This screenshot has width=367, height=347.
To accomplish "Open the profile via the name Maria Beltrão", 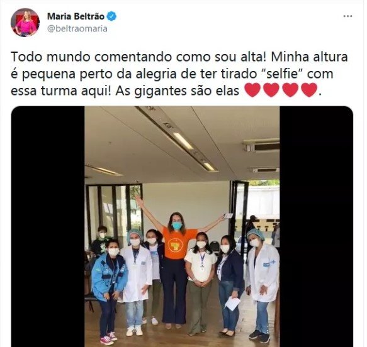I will [76, 16].
